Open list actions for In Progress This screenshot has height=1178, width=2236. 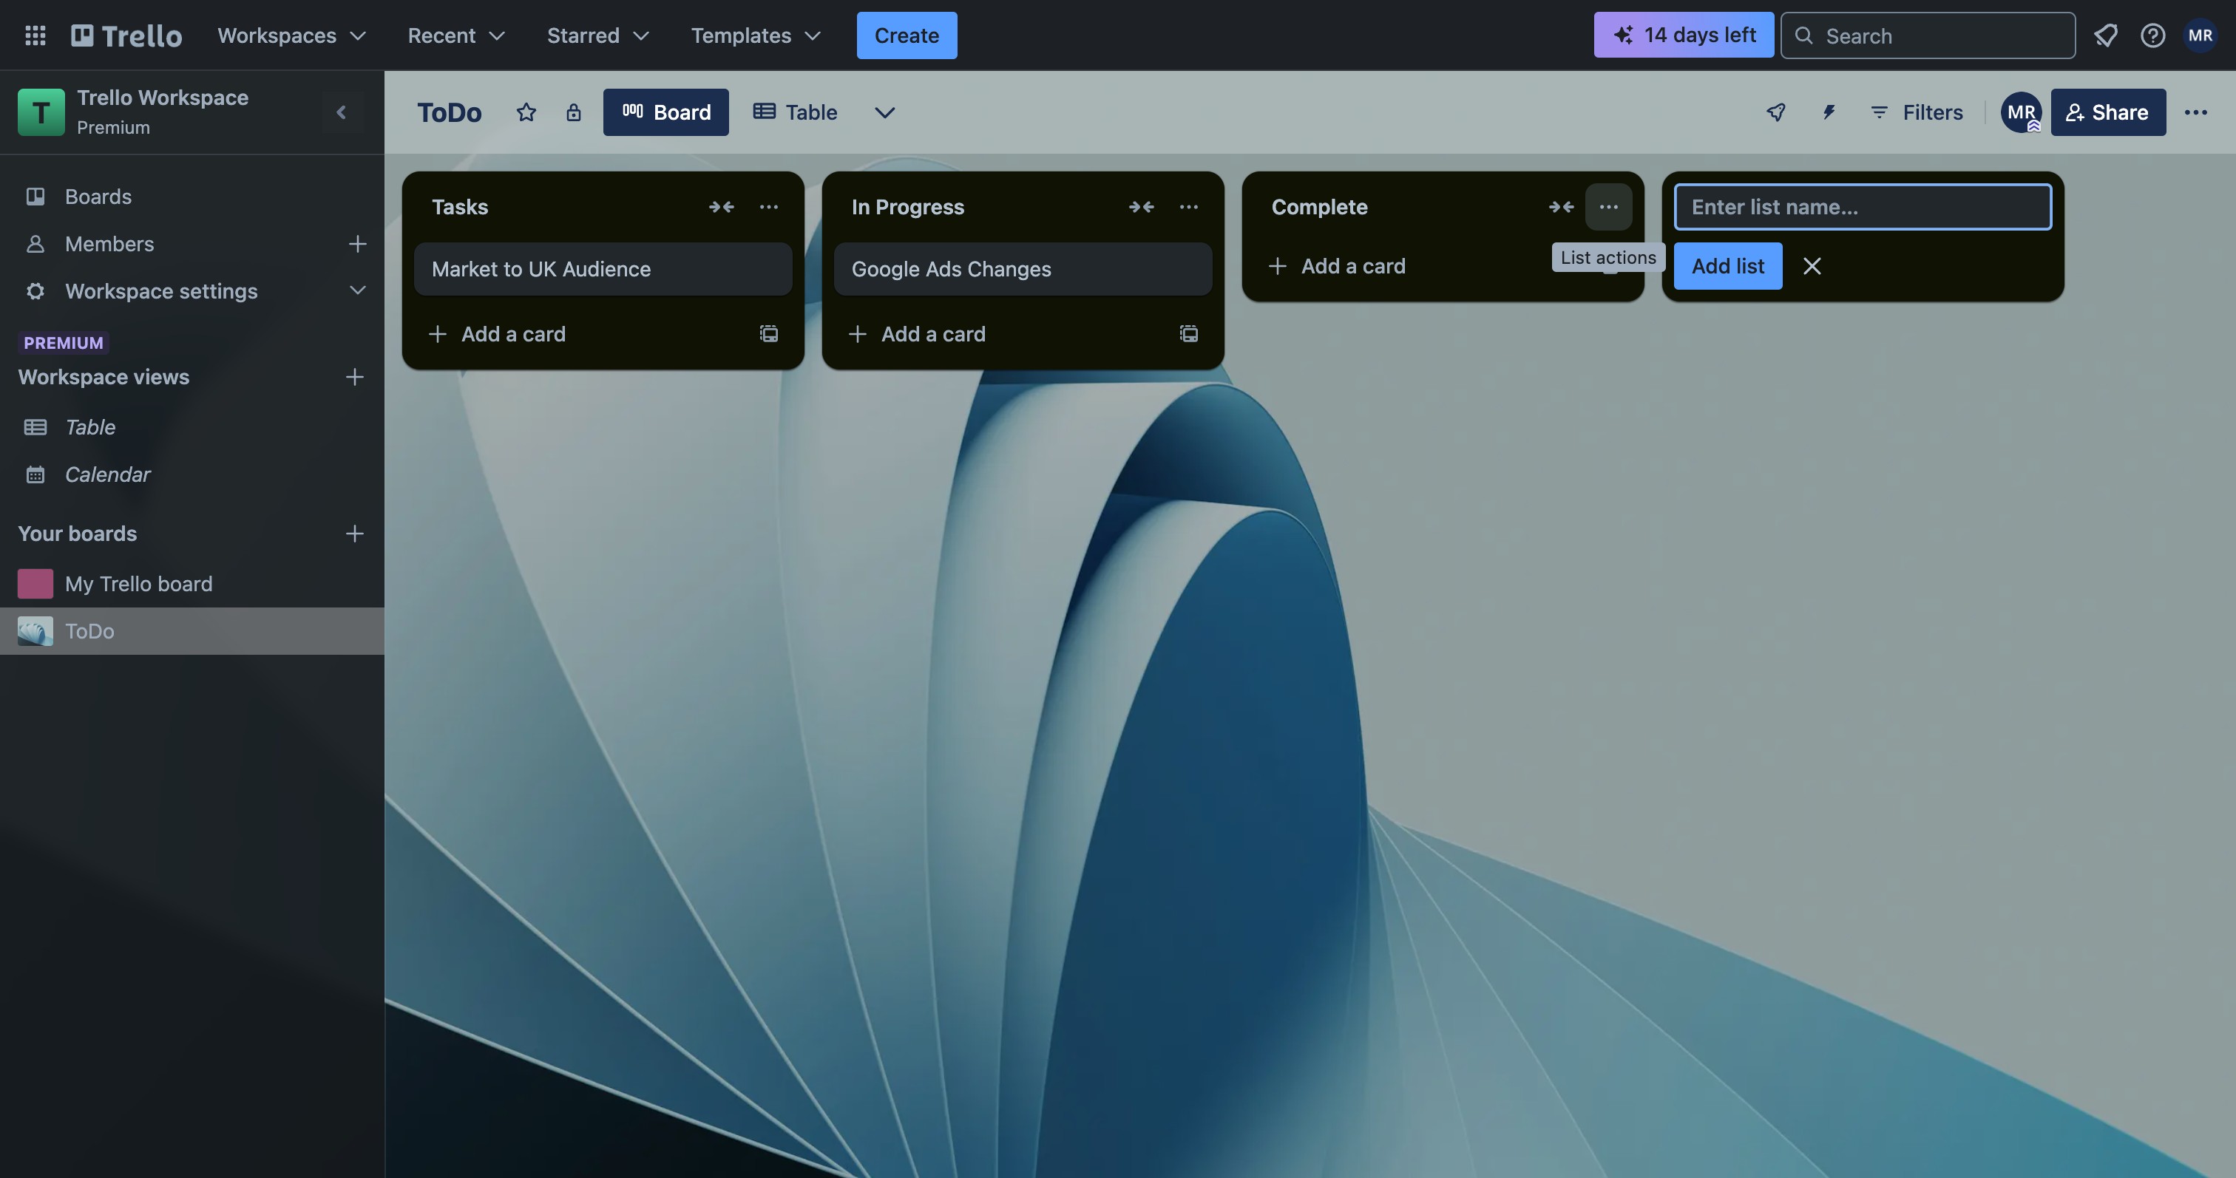(x=1188, y=206)
